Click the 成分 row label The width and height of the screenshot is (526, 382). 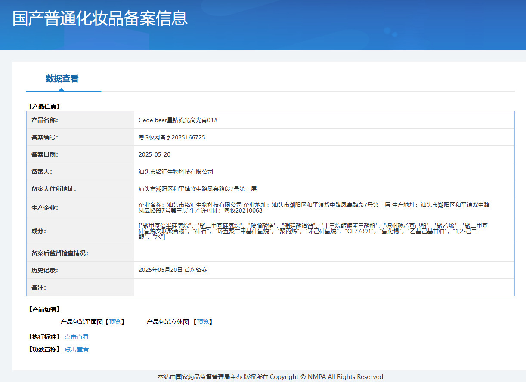[39, 231]
